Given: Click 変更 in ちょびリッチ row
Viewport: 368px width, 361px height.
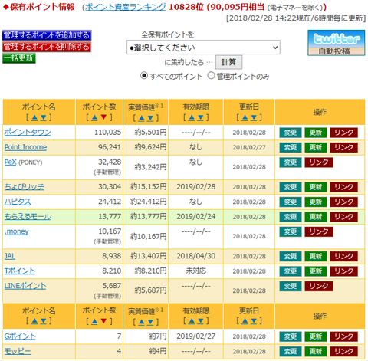Looking at the screenshot, I should coord(291,187).
